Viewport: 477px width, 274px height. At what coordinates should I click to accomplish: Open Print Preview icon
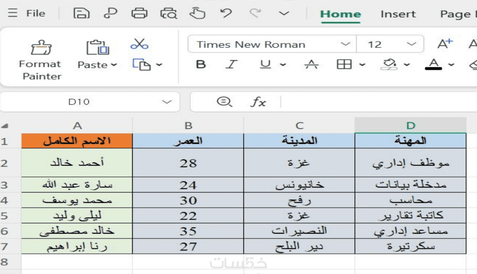tap(168, 14)
